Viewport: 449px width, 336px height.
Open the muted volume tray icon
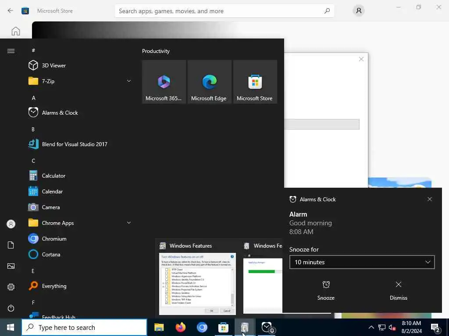pyautogui.click(x=392, y=327)
